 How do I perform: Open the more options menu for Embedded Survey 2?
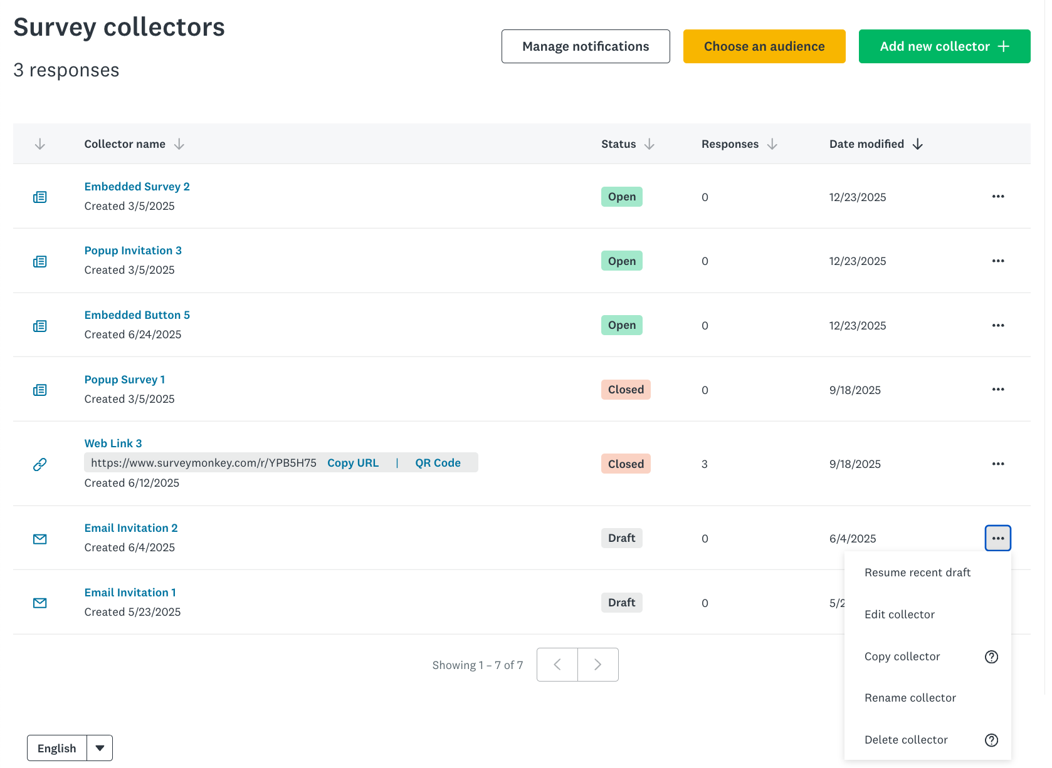[x=997, y=197]
